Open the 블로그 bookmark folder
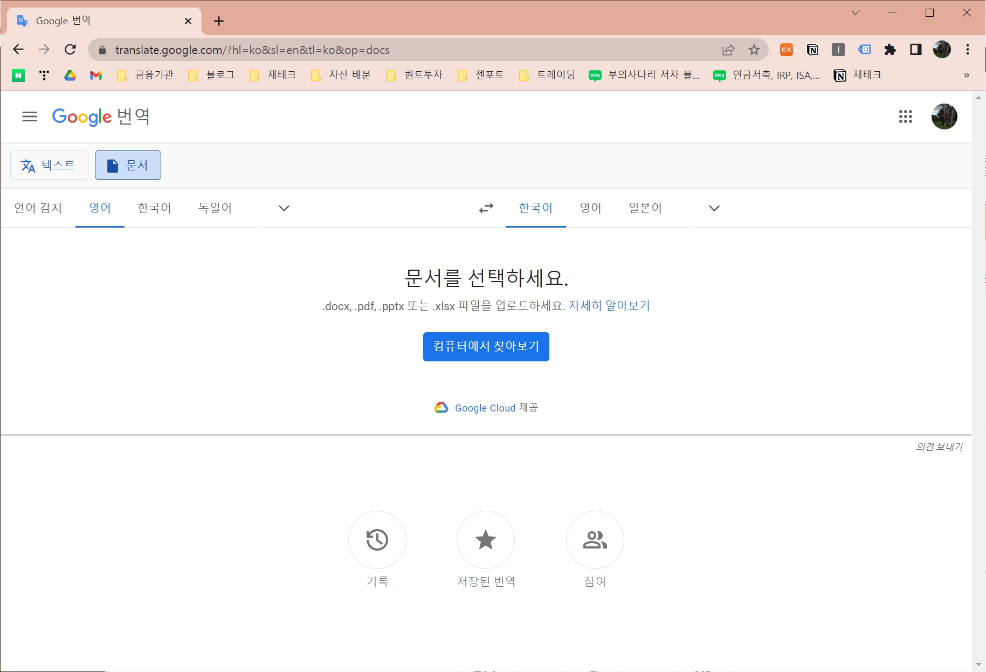This screenshot has width=986, height=672. pyautogui.click(x=212, y=76)
